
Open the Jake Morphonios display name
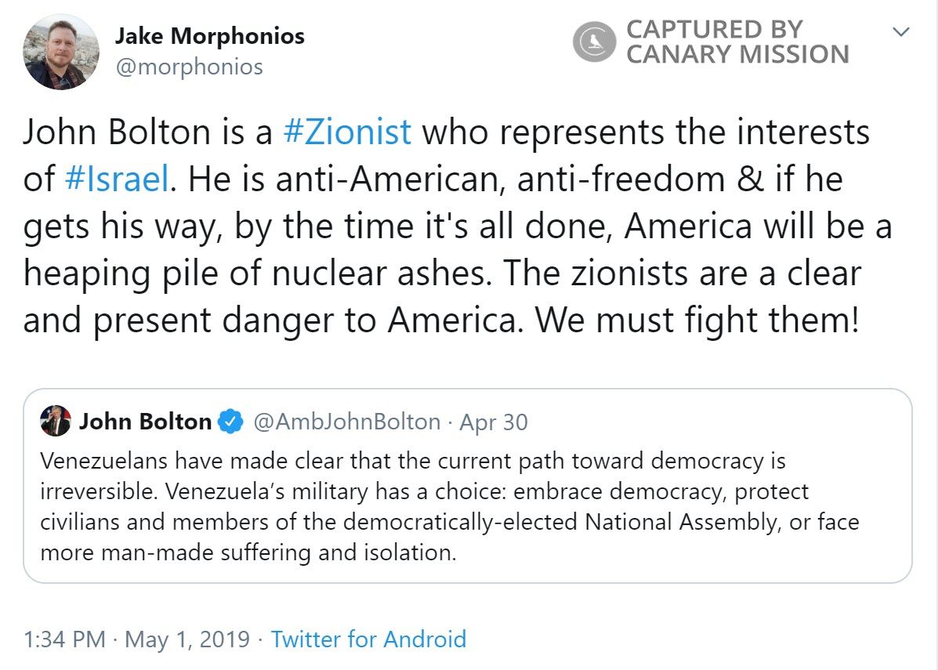coord(209,35)
